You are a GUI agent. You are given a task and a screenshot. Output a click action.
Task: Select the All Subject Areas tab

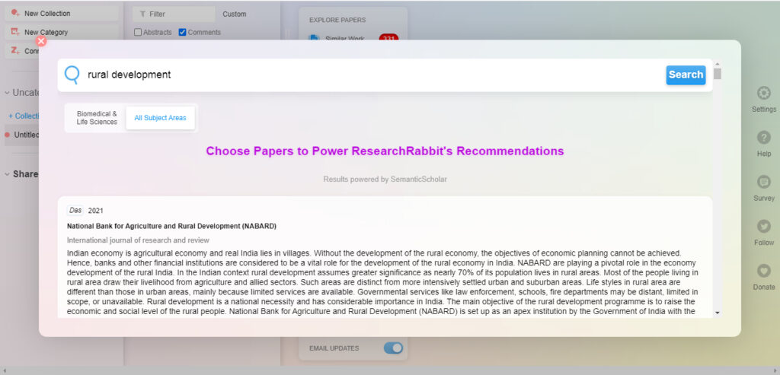coord(160,118)
